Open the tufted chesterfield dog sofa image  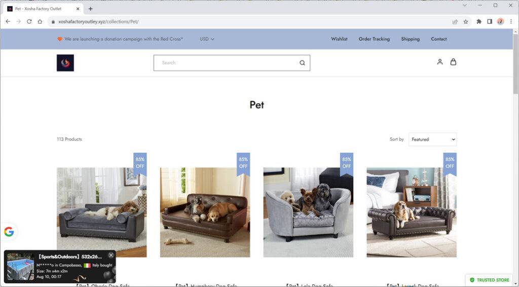(412, 212)
